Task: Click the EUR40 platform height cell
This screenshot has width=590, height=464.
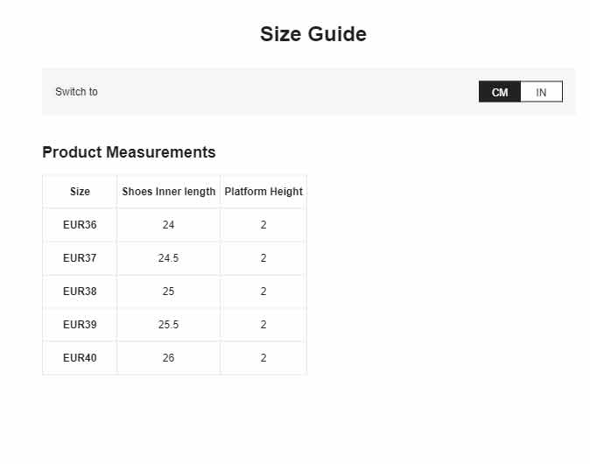Action: (263, 358)
